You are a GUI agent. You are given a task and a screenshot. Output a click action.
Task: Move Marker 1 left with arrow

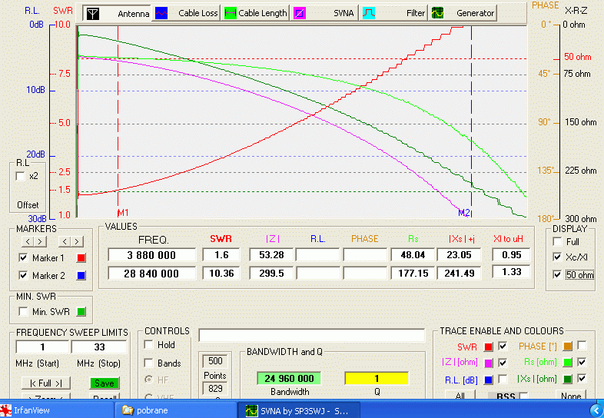(29, 242)
